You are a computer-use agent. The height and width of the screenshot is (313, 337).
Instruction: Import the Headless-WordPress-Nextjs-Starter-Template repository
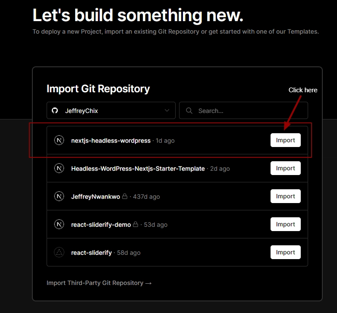click(x=285, y=168)
